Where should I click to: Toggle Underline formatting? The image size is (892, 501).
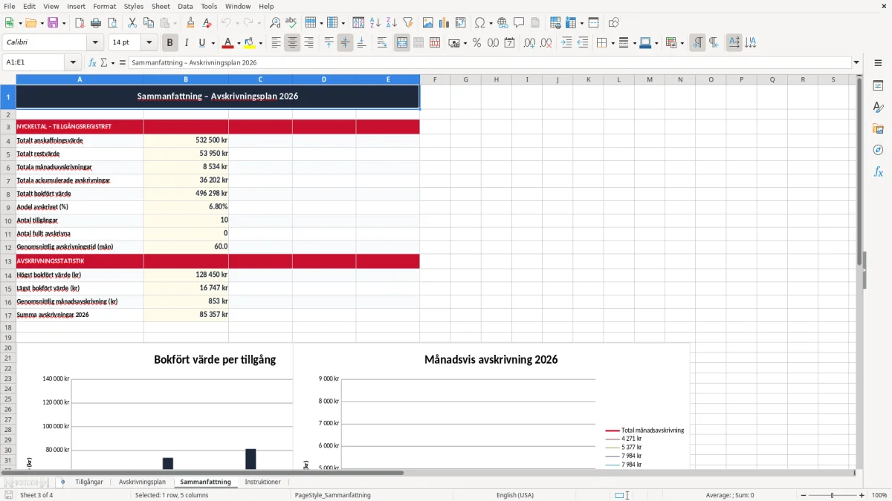point(201,43)
